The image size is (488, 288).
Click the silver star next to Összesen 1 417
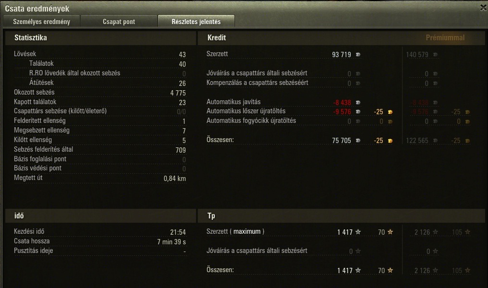[358, 270]
